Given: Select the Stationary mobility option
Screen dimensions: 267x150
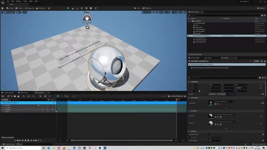Looking at the screenshot, I should [222, 94].
